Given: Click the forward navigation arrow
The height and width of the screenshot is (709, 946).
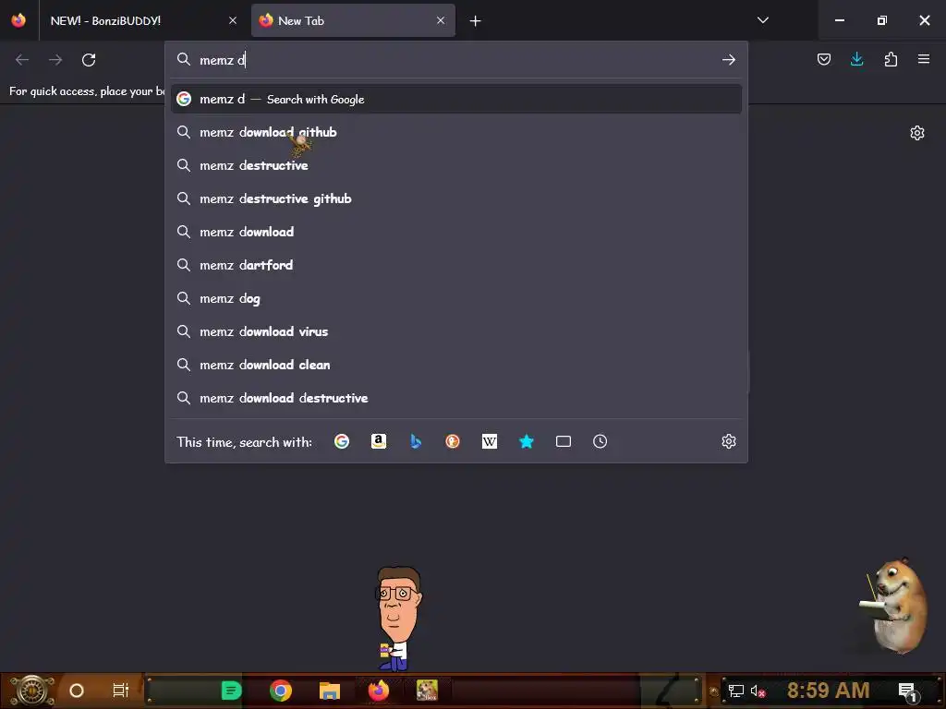Looking at the screenshot, I should point(55,60).
